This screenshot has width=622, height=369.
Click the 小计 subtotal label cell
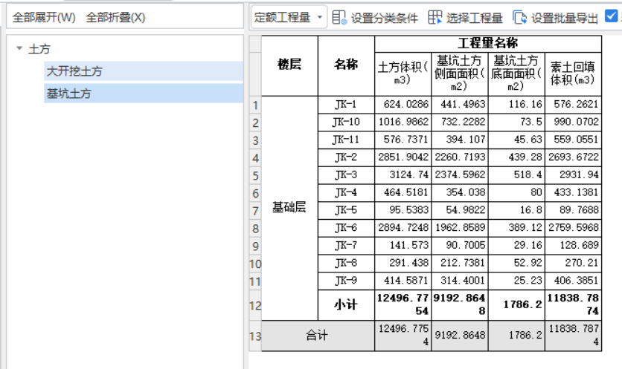coord(346,305)
